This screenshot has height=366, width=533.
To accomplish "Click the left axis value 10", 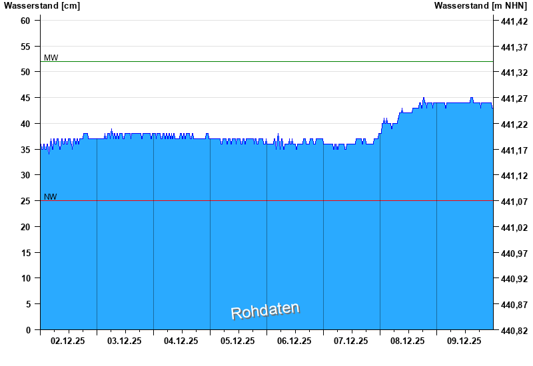I will (x=25, y=278).
